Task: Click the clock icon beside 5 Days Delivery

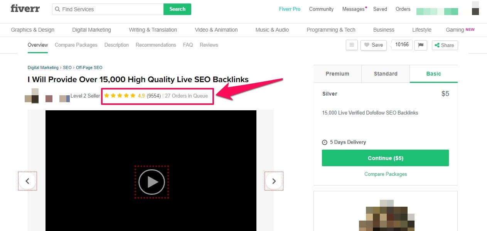Action: click(x=325, y=142)
